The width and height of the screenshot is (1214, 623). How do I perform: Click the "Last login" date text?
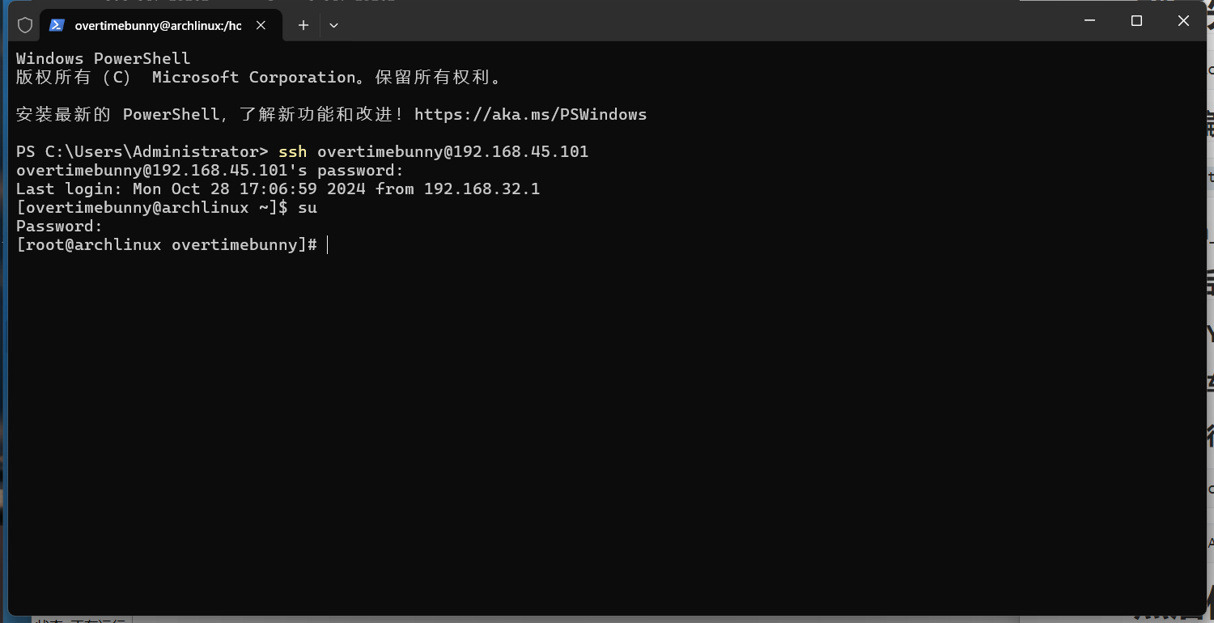(x=248, y=189)
